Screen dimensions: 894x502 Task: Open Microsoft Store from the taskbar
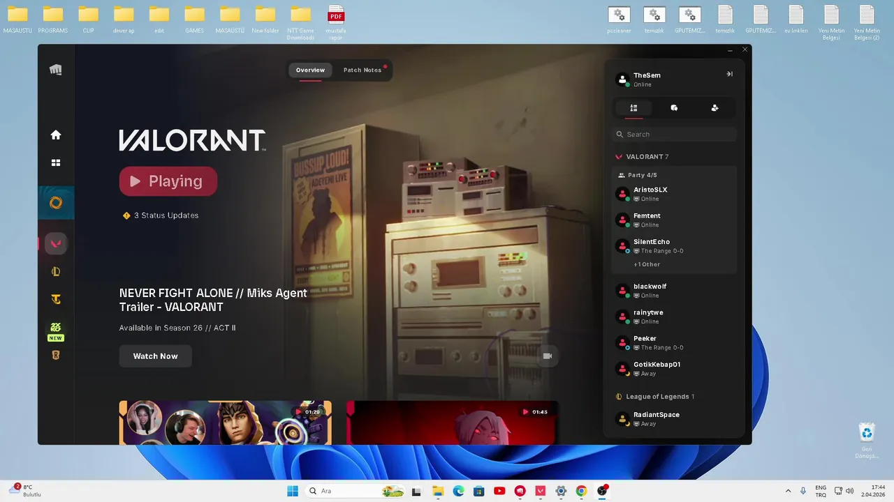[478, 491]
